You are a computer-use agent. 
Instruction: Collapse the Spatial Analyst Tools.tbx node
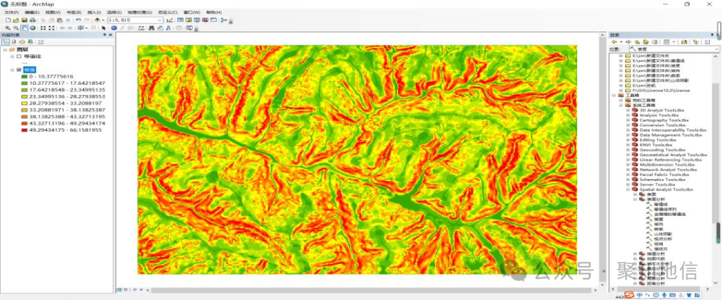(628, 190)
